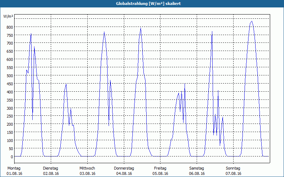The width and height of the screenshot is (284, 177).
Task: Select the 250 y-axis value label
Action: tap(10, 116)
